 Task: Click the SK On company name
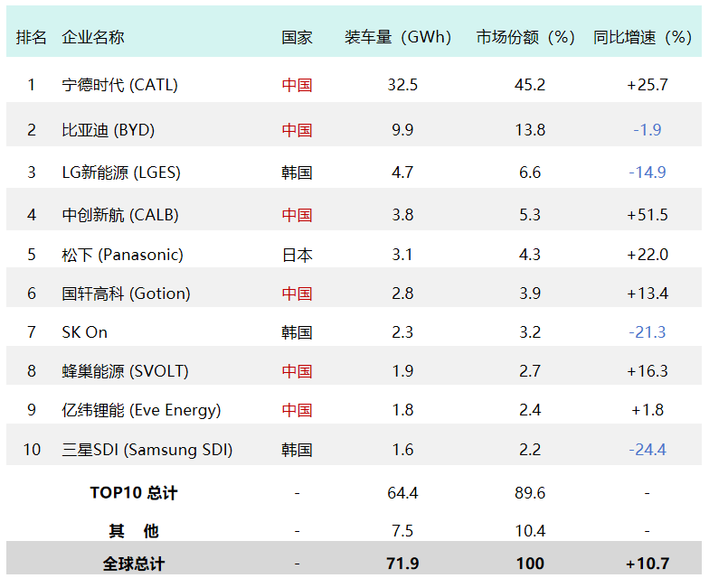[84, 332]
